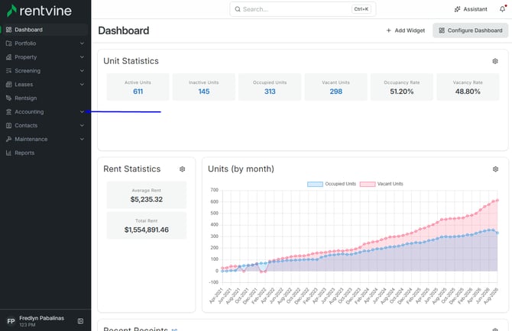Screen dimensions: 512x331
Task: Click the Assistant sparkle icon
Action: [457, 9]
